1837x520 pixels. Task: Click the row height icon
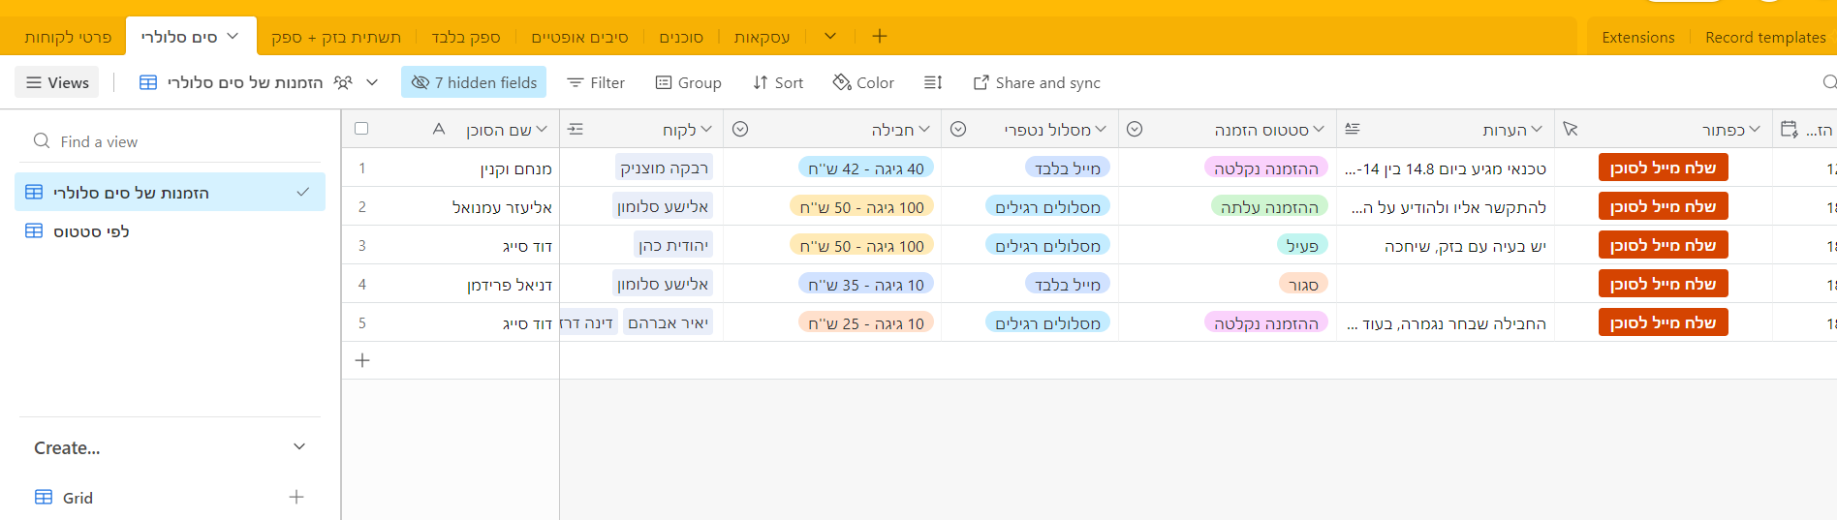coord(933,82)
